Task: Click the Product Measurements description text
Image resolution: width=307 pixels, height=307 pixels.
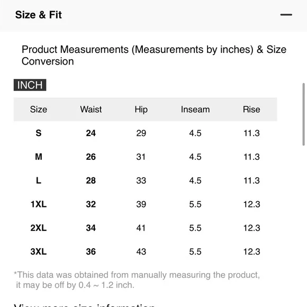Action: 154,55
